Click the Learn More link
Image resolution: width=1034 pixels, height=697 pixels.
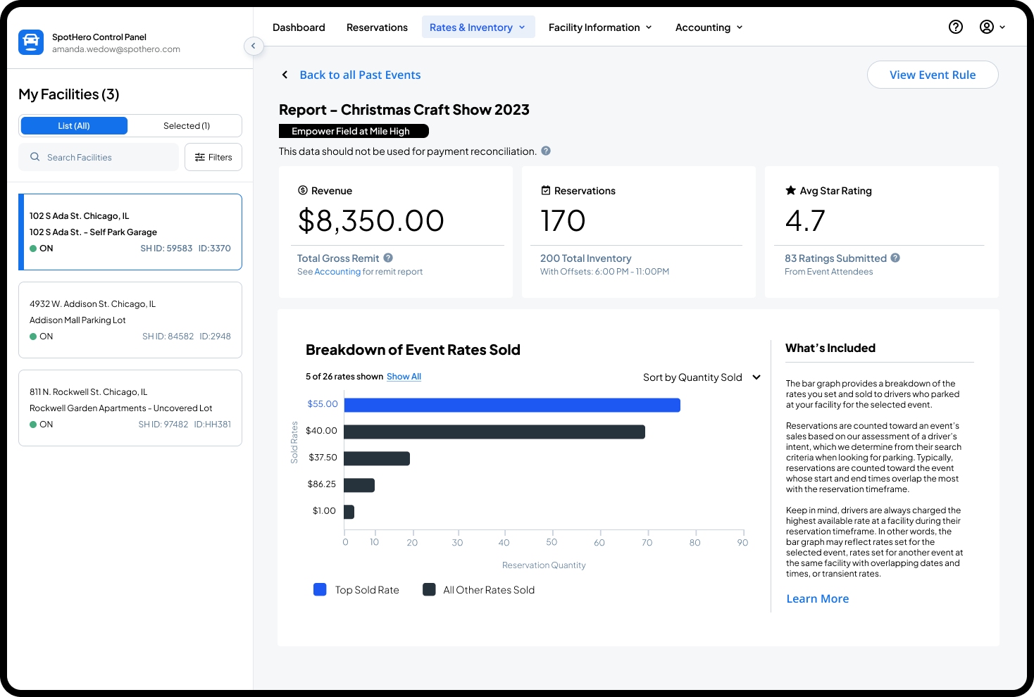[x=817, y=598]
